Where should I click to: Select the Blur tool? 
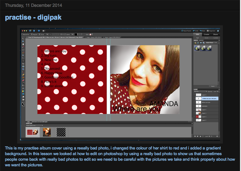(x=23, y=97)
